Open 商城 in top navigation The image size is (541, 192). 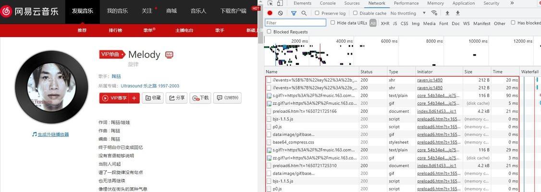172,11
